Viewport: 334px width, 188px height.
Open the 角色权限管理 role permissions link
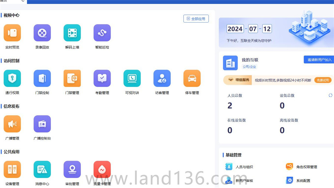(x=306, y=167)
